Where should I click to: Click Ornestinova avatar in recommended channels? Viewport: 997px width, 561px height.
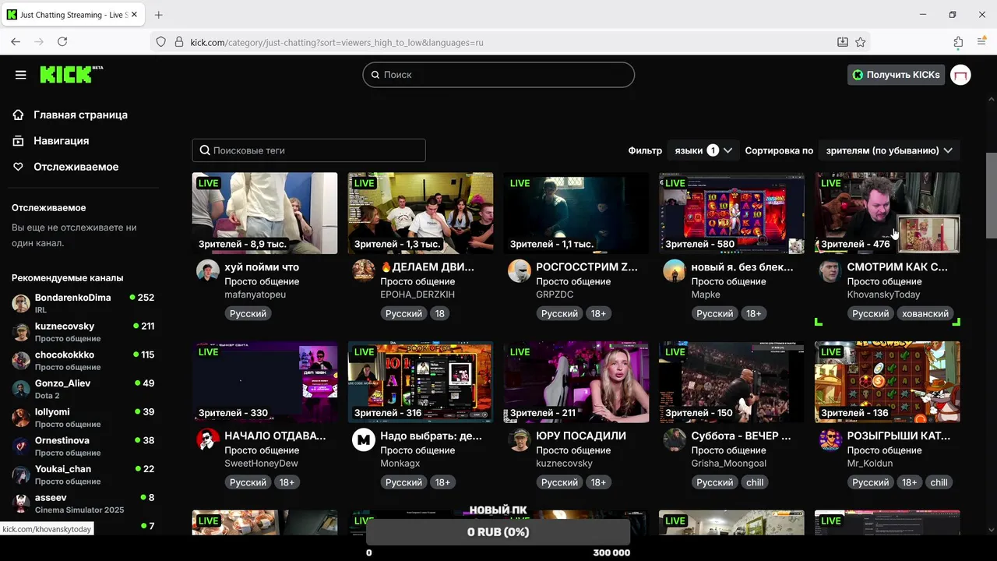click(21, 446)
